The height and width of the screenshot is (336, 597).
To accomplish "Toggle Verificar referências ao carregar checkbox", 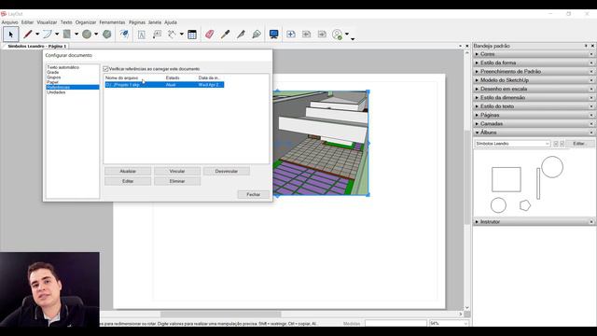I will pyautogui.click(x=105, y=69).
